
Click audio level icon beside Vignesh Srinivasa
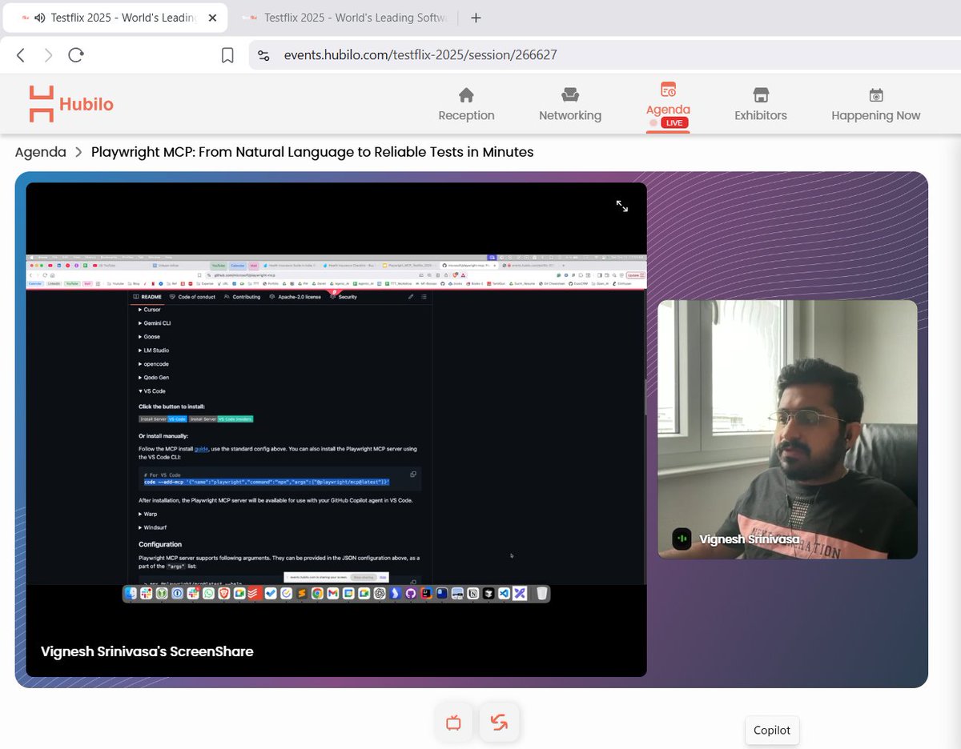coord(682,539)
